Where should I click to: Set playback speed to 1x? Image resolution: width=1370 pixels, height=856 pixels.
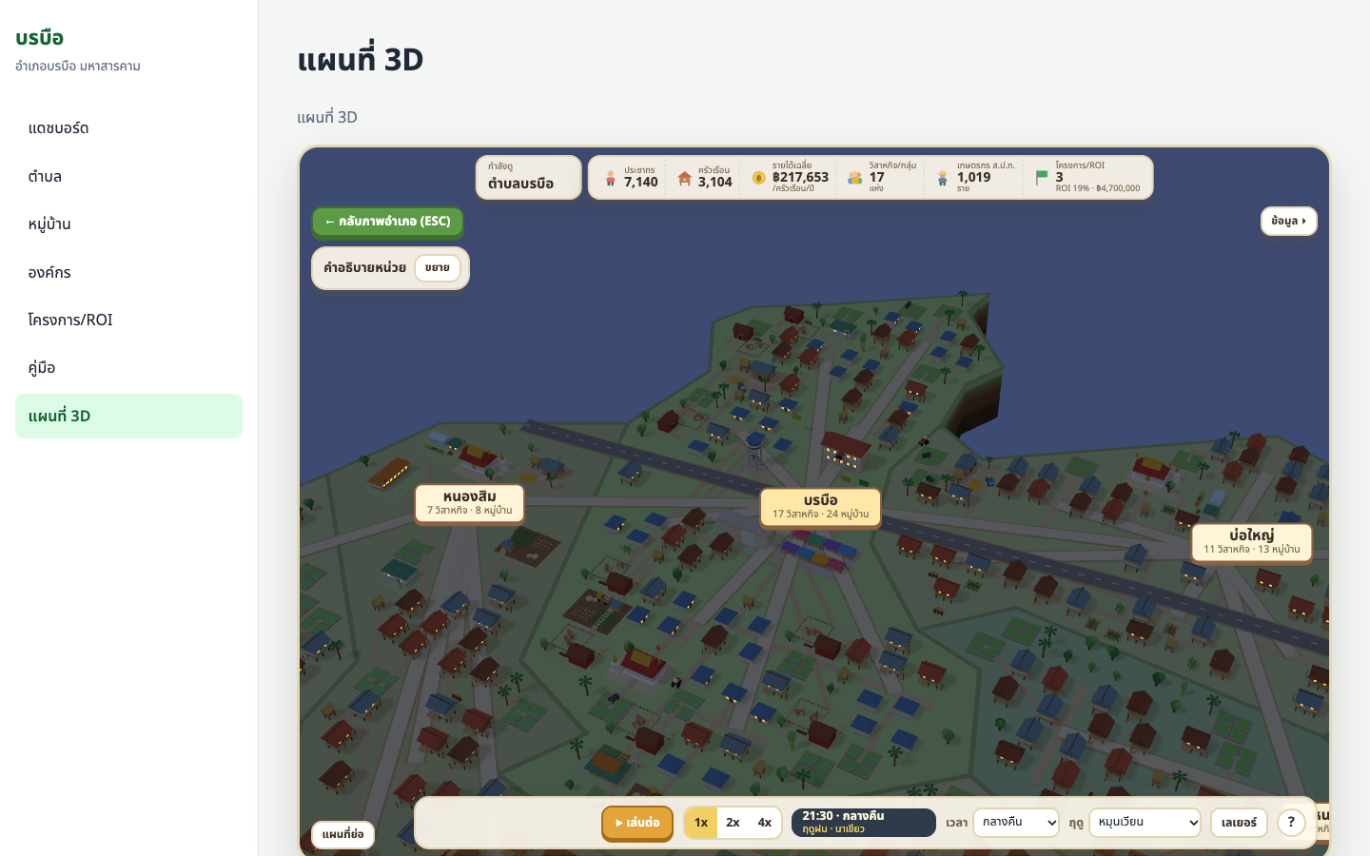click(701, 823)
